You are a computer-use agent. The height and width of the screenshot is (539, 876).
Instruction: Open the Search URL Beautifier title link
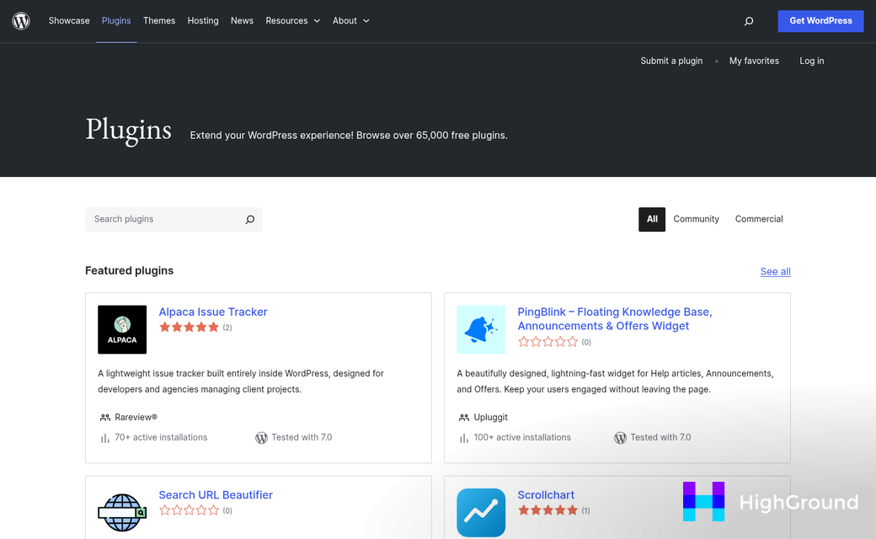pos(216,495)
